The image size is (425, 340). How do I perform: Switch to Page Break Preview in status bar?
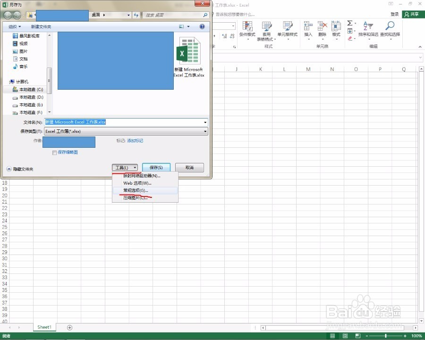click(358, 336)
